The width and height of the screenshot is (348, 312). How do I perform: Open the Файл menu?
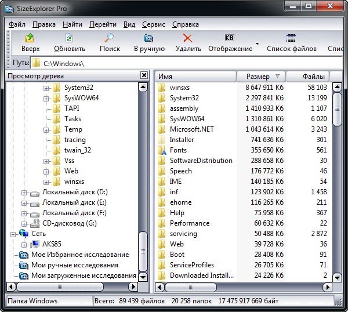point(17,24)
